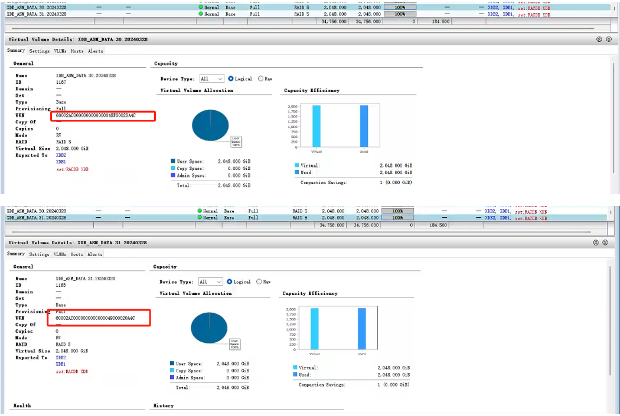Click the Name value XDB_ASM_DATA.30.20240328 under General
620x416 pixels.
point(86,76)
